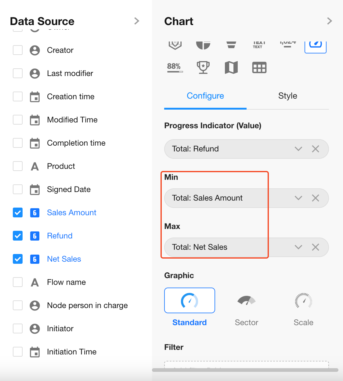This screenshot has width=343, height=381.
Task: Click the horizontal scrollbar under Chart panel
Action: 245,370
